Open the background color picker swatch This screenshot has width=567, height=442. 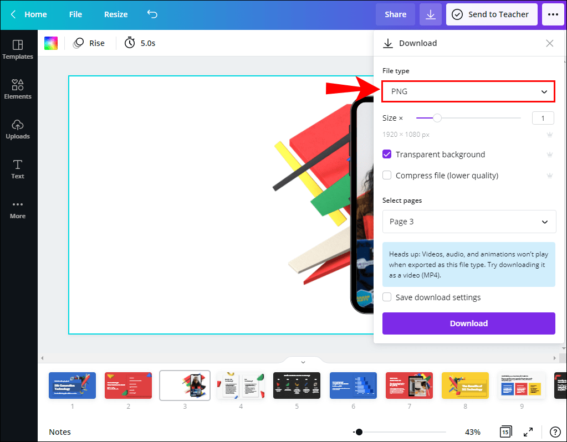point(50,42)
